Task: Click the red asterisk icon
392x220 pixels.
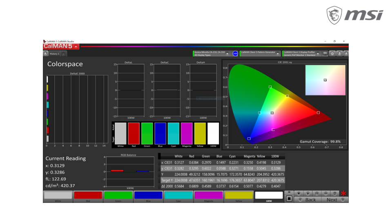Action: pyautogui.click(x=343, y=194)
